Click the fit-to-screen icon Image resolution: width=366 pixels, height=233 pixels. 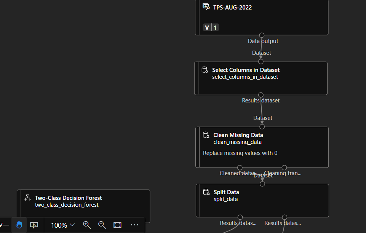tap(117, 225)
